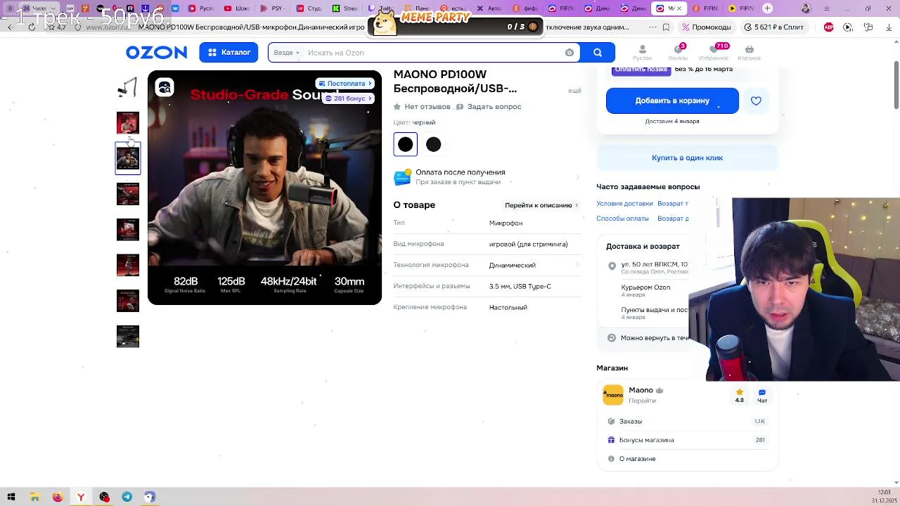The width and height of the screenshot is (900, 506).
Task: Click the bookmark icon in address bar
Action: click(x=665, y=27)
